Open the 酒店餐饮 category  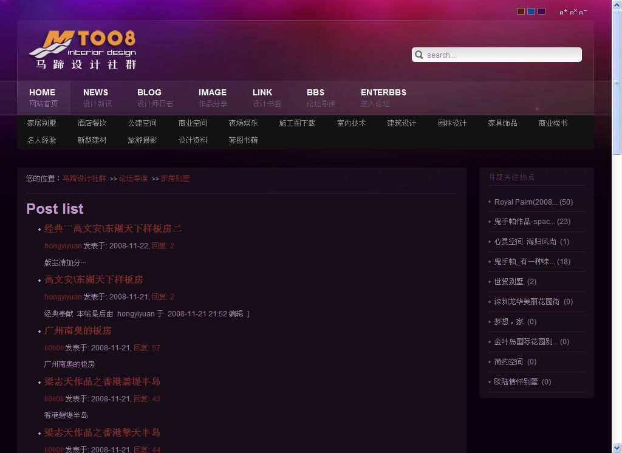pos(92,123)
